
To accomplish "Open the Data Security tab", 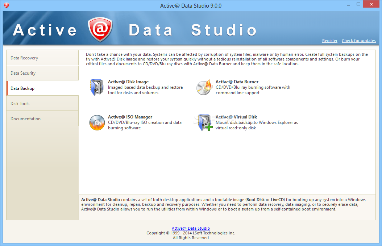I will [x=42, y=73].
